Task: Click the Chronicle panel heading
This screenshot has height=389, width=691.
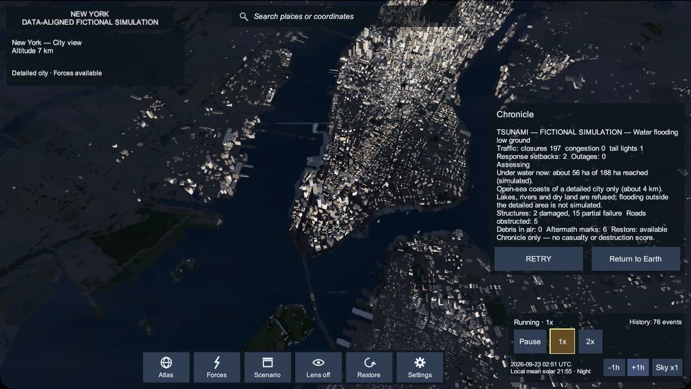Action: pyautogui.click(x=515, y=115)
